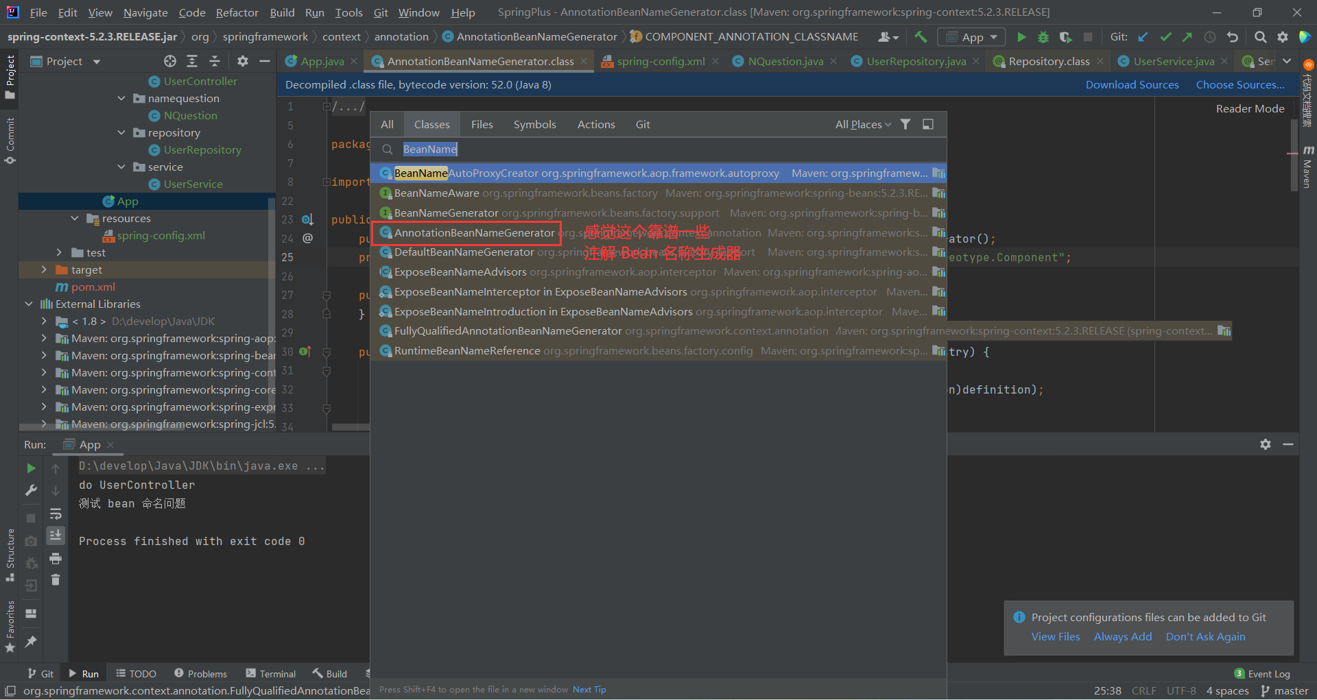
Task: Open Search Everywhere magnifier in toolbar
Action: click(1260, 37)
